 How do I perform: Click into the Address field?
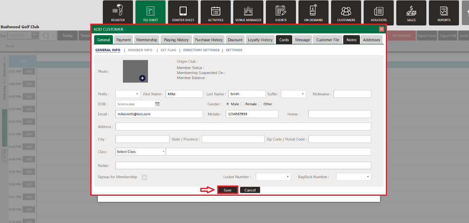click(243, 127)
